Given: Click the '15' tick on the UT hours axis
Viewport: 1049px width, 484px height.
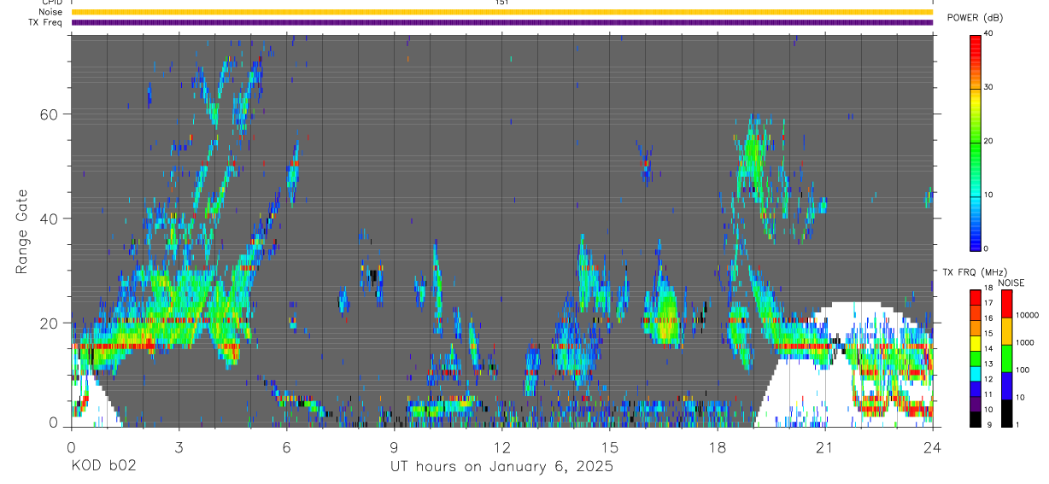Looking at the screenshot, I should (x=610, y=446).
